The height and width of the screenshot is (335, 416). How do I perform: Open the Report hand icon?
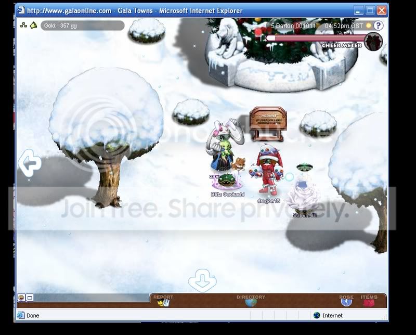(163, 302)
